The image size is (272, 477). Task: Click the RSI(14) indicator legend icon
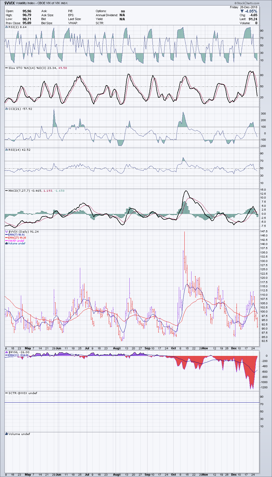tap(7, 150)
